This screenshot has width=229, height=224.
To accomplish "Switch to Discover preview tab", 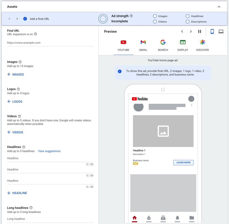I will click(202, 46).
